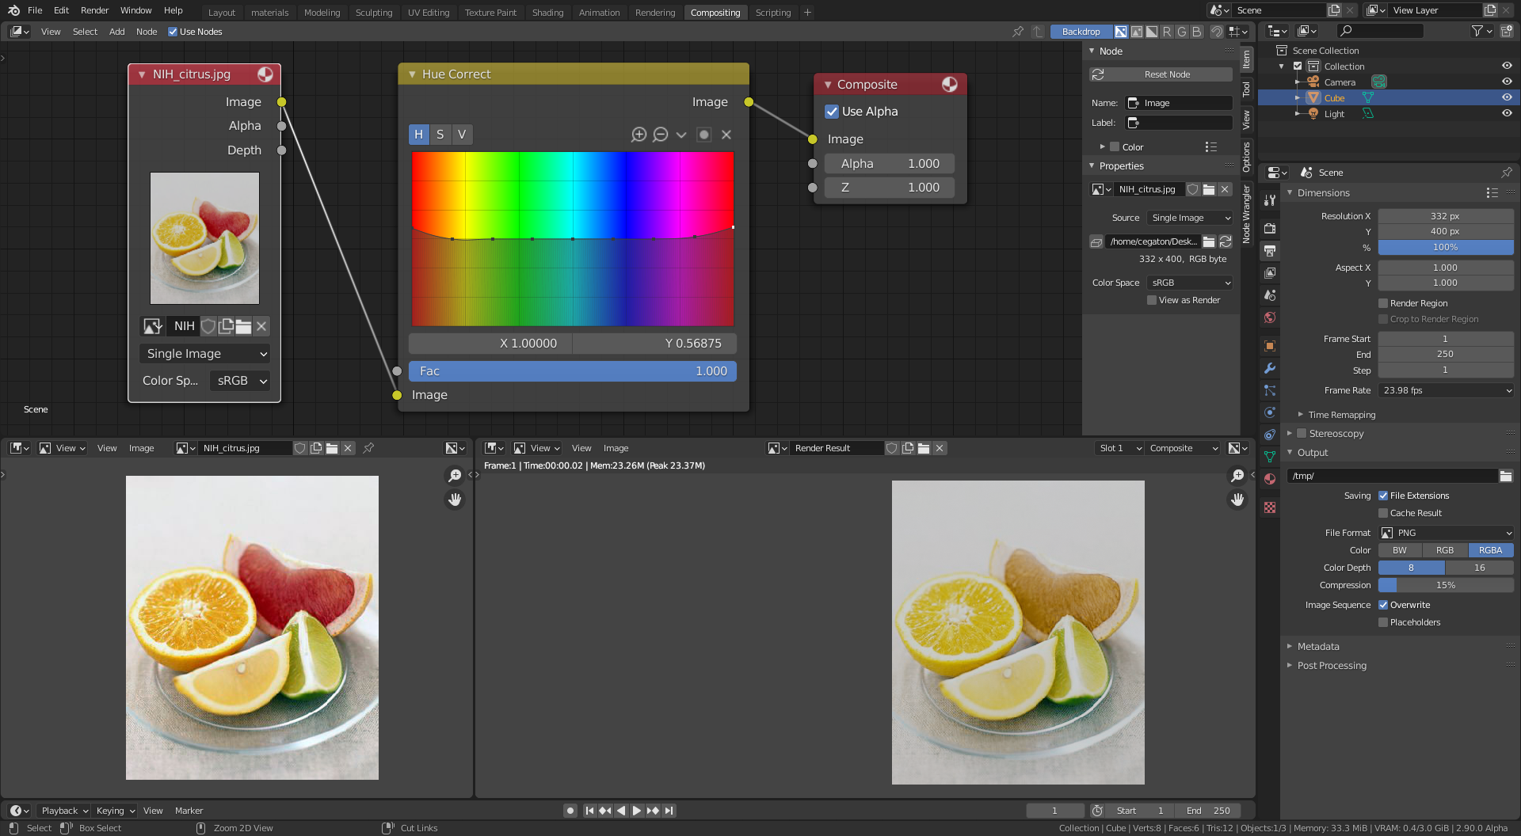Play animation in reverse
1521x836 pixels.
621,811
